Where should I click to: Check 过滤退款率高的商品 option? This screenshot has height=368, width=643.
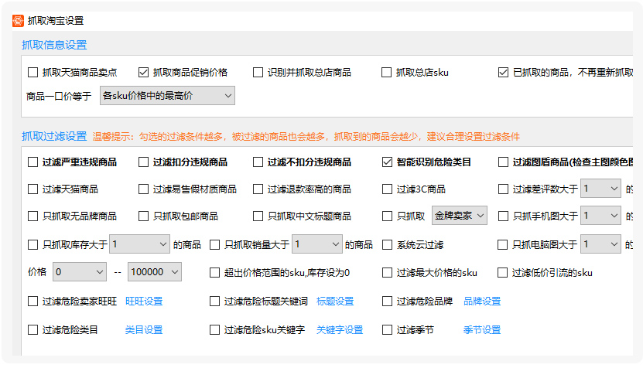point(258,189)
